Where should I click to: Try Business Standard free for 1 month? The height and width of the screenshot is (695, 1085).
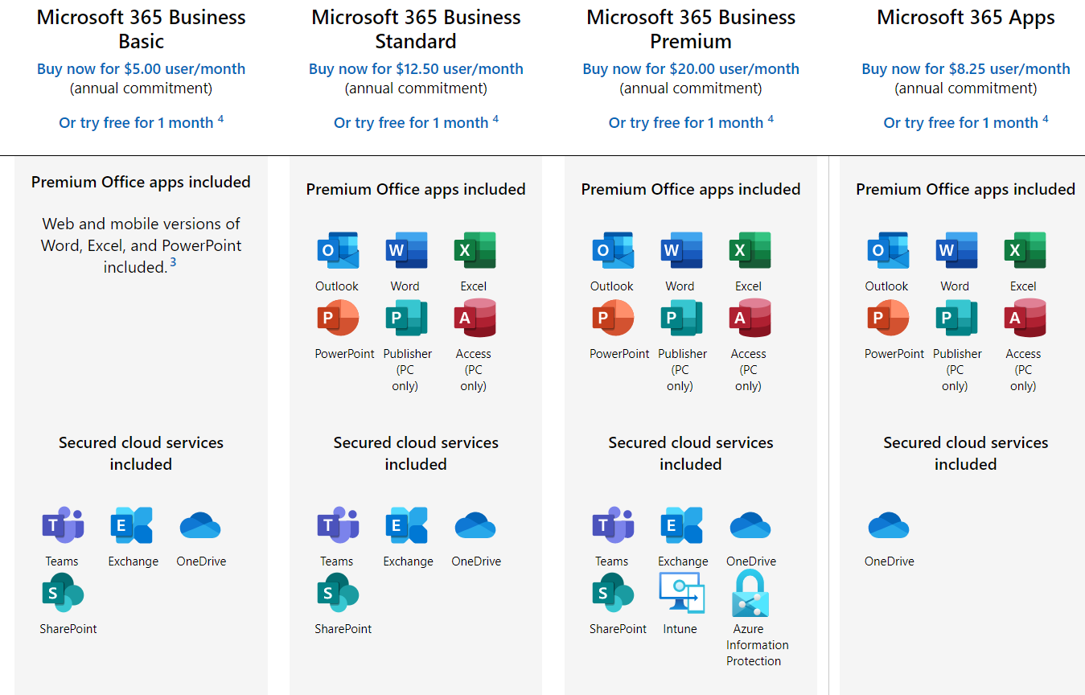411,123
